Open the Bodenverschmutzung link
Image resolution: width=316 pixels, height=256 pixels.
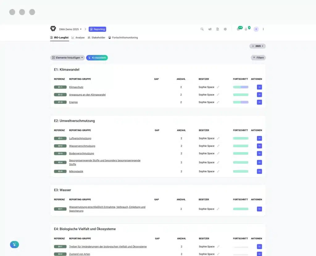[x=81, y=154]
